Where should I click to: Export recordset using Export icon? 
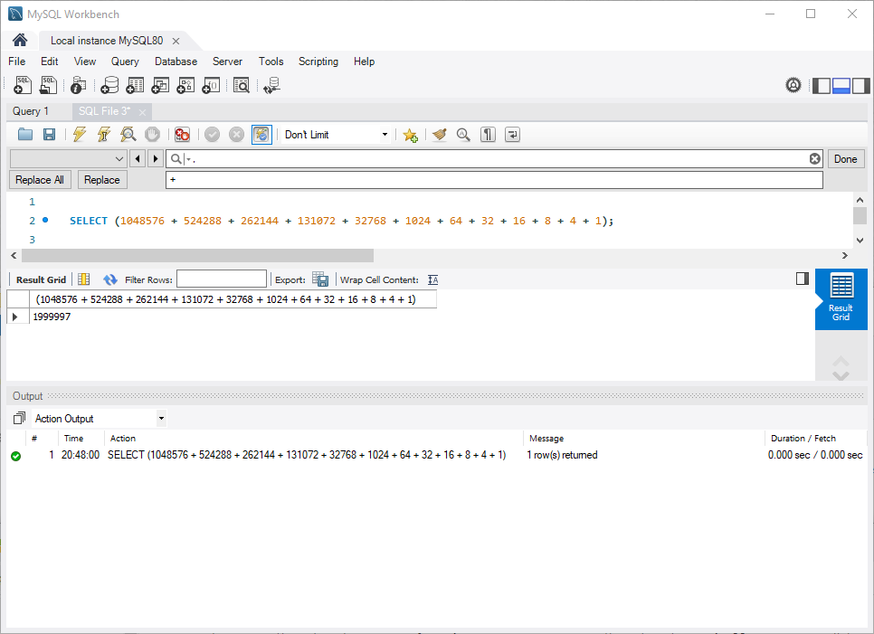319,279
